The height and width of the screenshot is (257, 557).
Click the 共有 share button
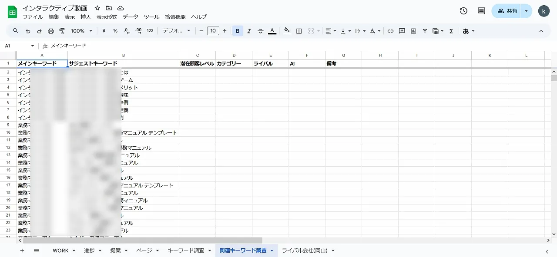point(507,11)
